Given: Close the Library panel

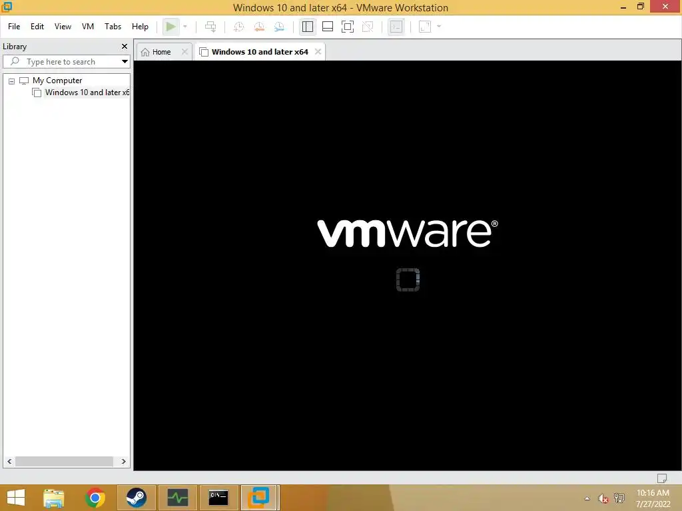Looking at the screenshot, I should point(125,46).
